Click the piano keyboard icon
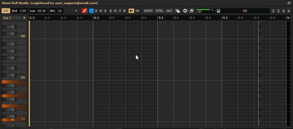The height and width of the screenshot is (129, 293). click(218, 11)
